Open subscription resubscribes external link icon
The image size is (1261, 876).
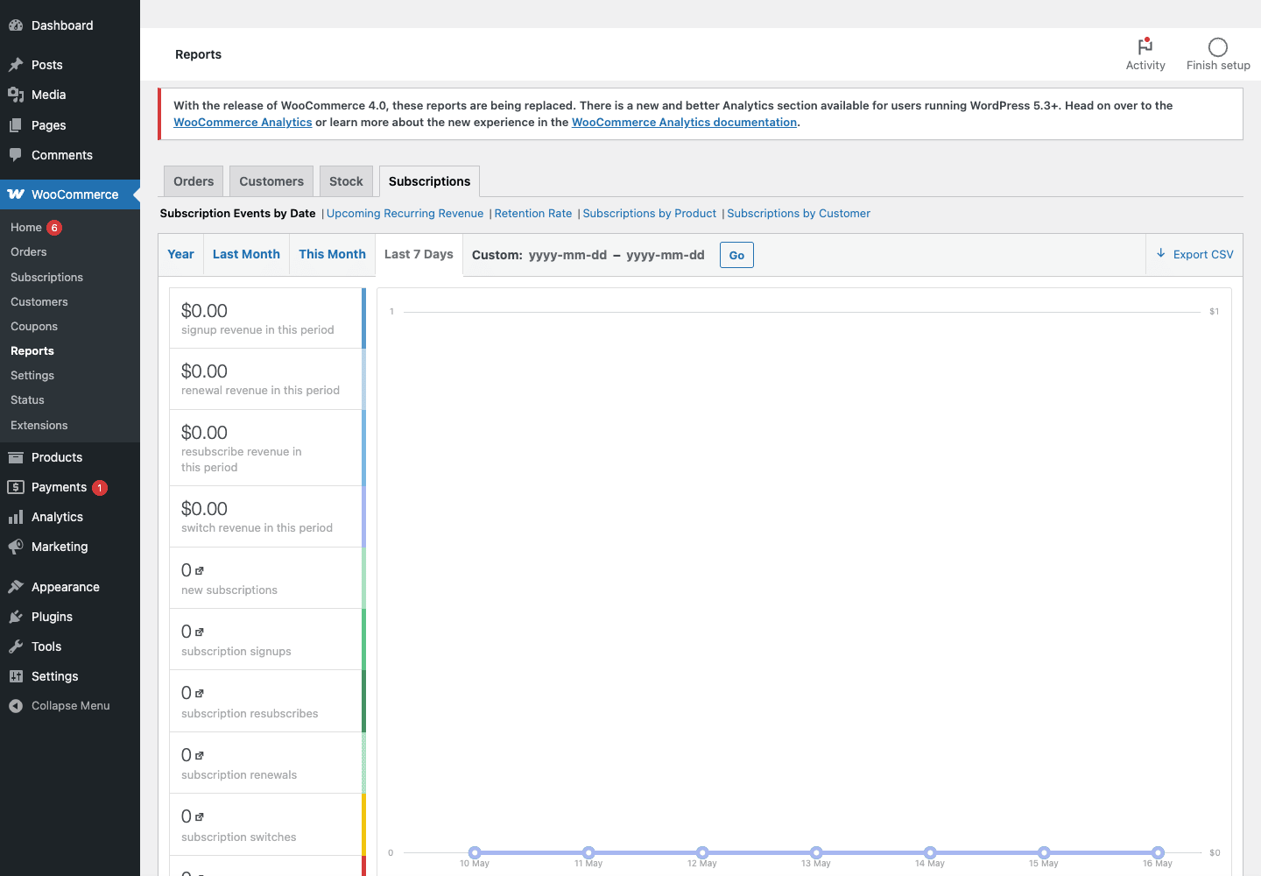pyautogui.click(x=200, y=694)
